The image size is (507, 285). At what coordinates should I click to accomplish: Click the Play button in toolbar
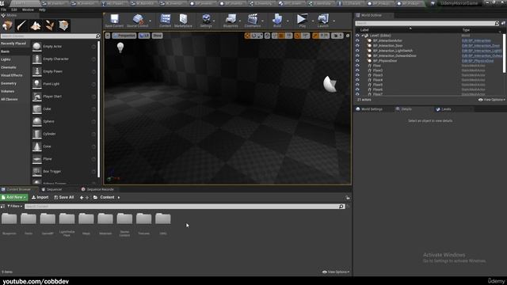click(x=303, y=19)
